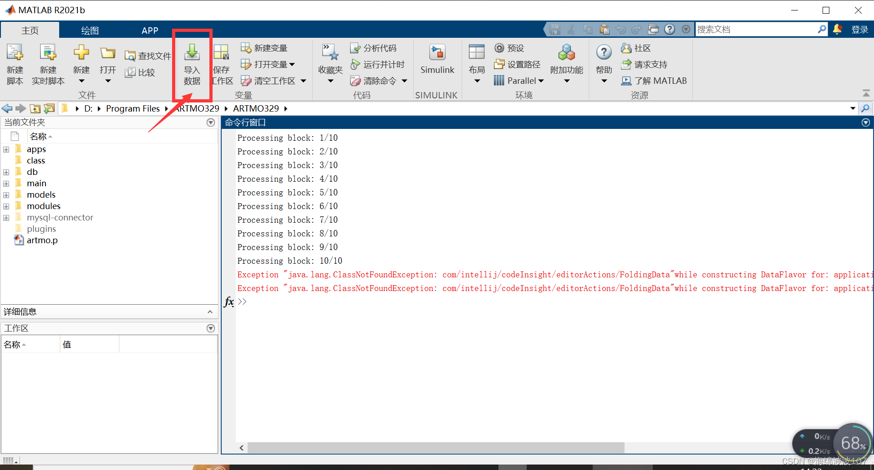The height and width of the screenshot is (470, 874).
Task: Open the Command Window actions menu
Action: 866,123
